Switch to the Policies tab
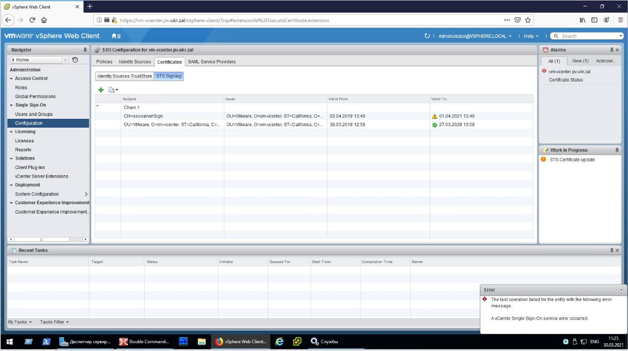Screen dimensions: 628x351 (x=105, y=61)
